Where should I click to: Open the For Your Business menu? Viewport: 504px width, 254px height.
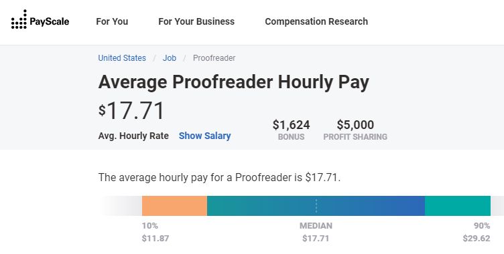pyautogui.click(x=196, y=21)
